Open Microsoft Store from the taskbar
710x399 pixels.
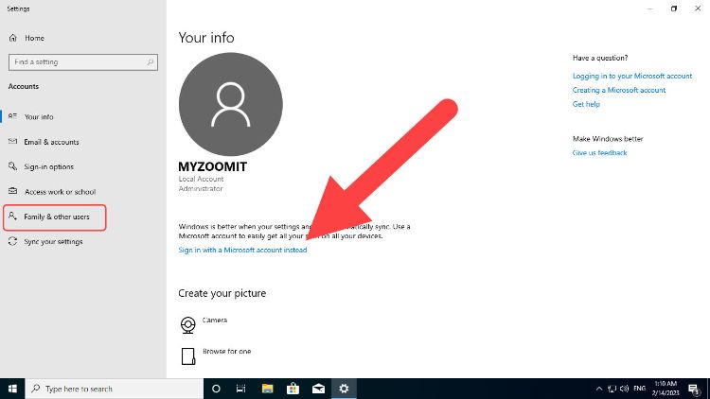pyautogui.click(x=293, y=389)
